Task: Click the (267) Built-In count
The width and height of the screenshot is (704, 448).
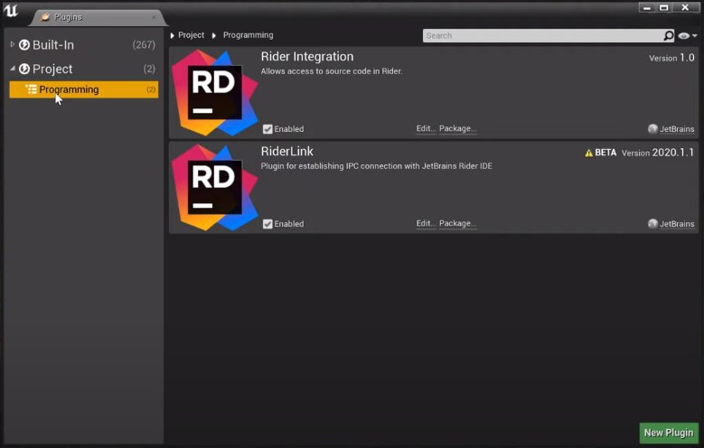Action: 144,45
